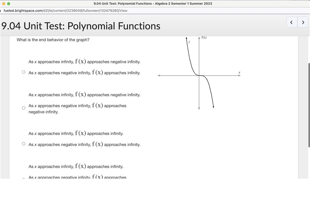Go to the previous content page arrow

point(292,22)
